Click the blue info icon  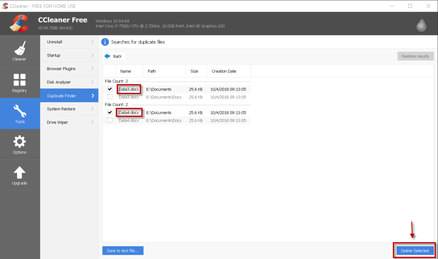click(105, 42)
